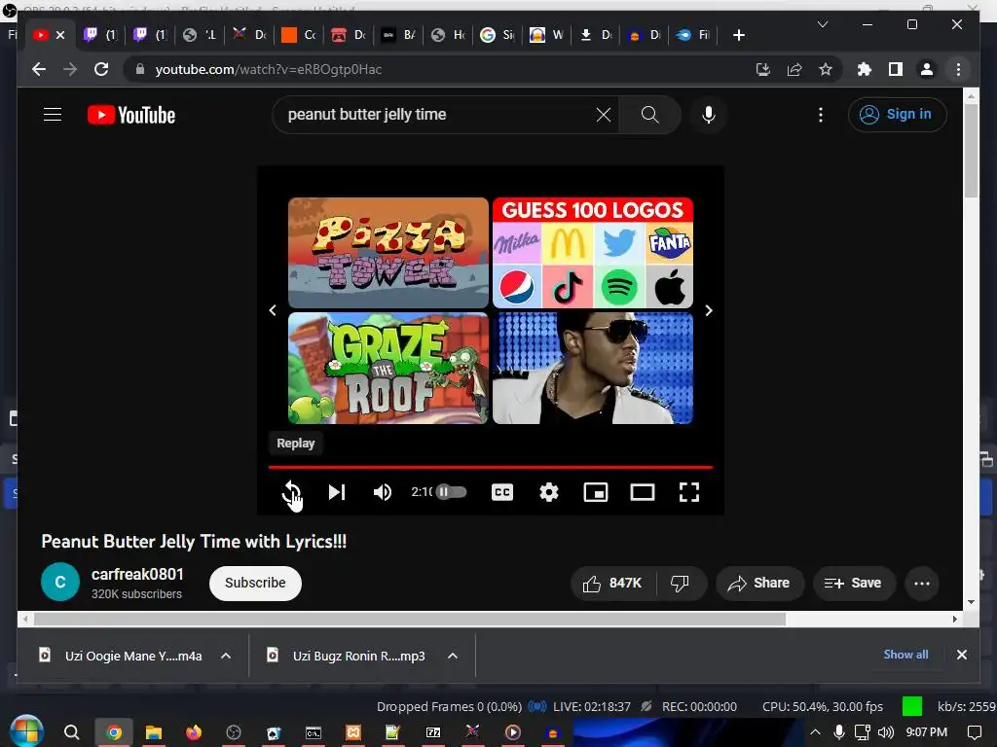997x747 pixels.
Task: Reload the YouTube page
Action: point(101,69)
